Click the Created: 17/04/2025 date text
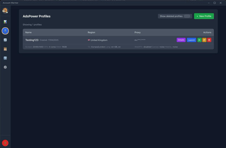The image size is (226, 148). coord(49,40)
